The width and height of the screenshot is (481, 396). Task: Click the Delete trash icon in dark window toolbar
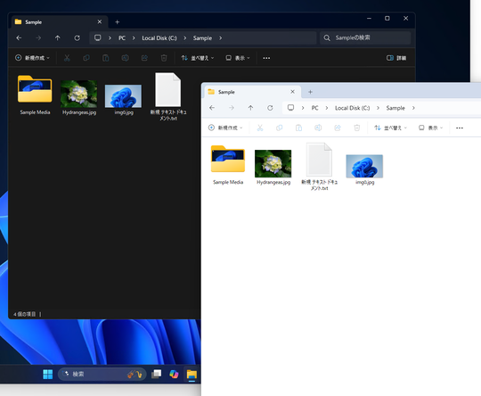click(164, 58)
